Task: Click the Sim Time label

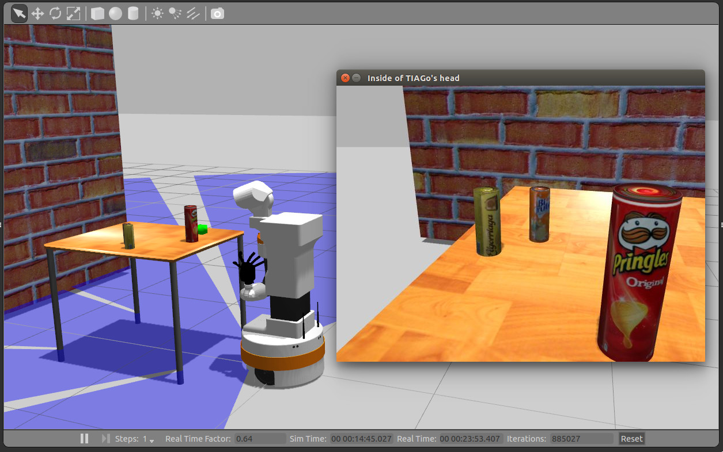Action: (308, 438)
